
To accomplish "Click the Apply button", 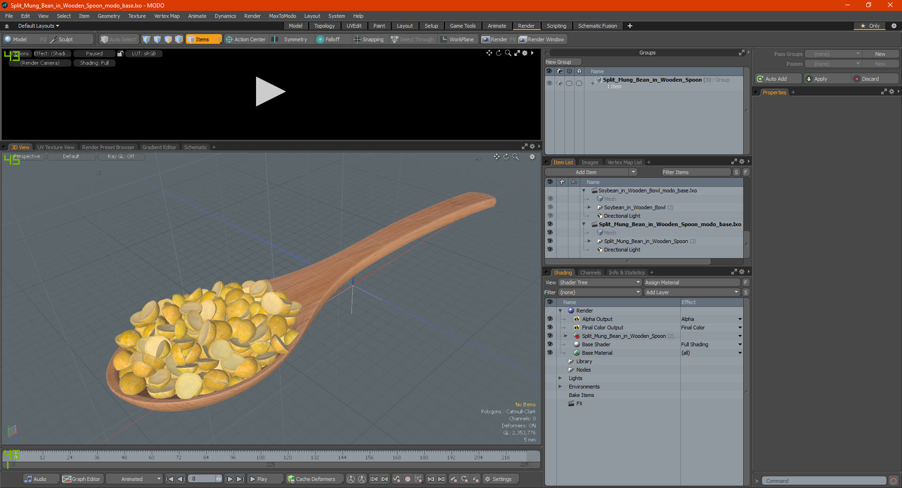I will point(827,79).
